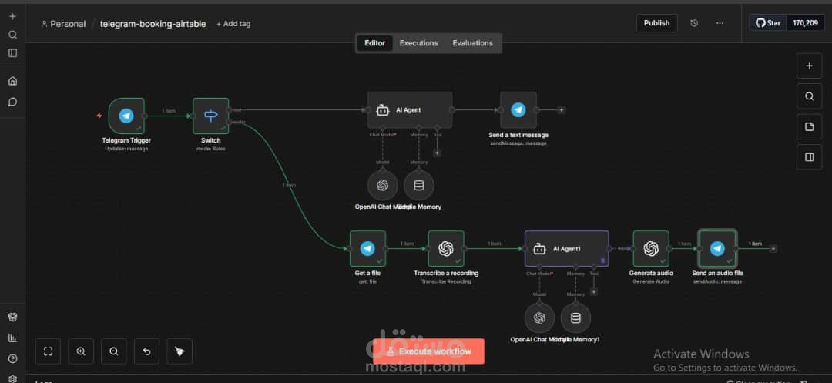832x383 pixels.
Task: Toggle the focus panel button
Action: coord(809,157)
